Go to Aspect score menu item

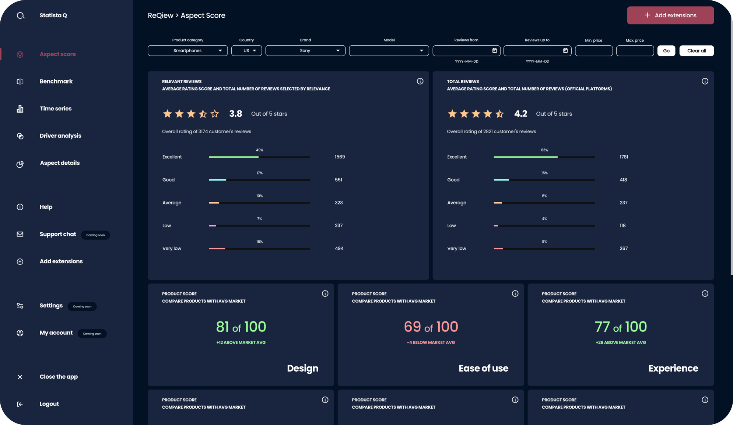click(x=57, y=54)
